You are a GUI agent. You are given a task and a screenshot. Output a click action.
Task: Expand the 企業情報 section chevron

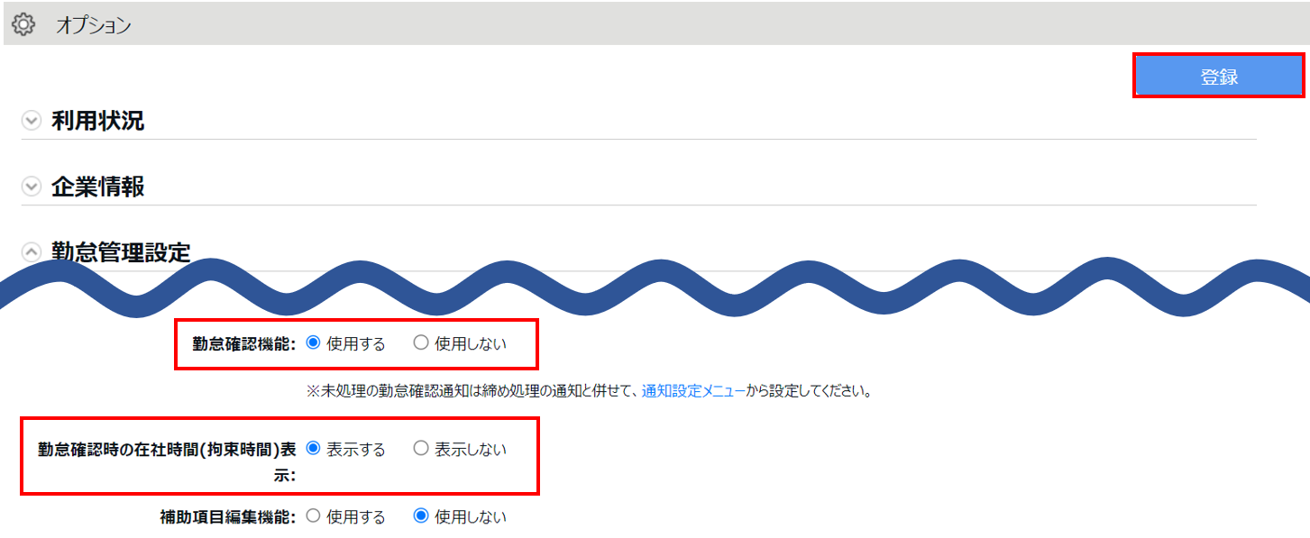(x=32, y=187)
